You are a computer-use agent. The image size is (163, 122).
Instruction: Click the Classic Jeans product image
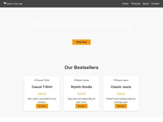pyautogui.click(x=121, y=80)
